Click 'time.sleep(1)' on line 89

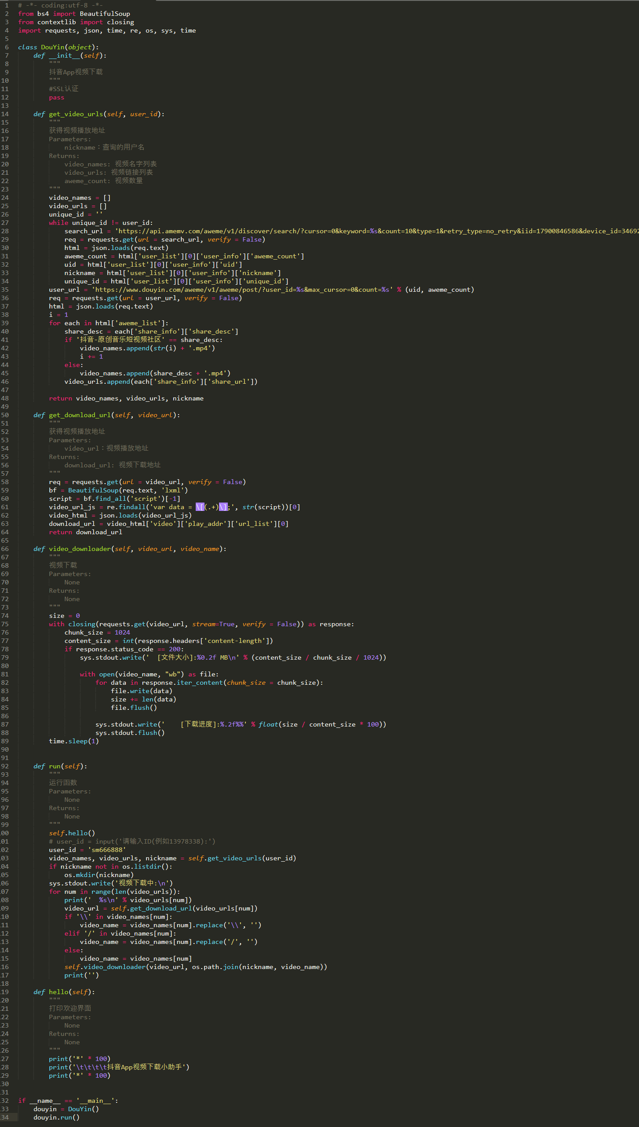coord(74,741)
